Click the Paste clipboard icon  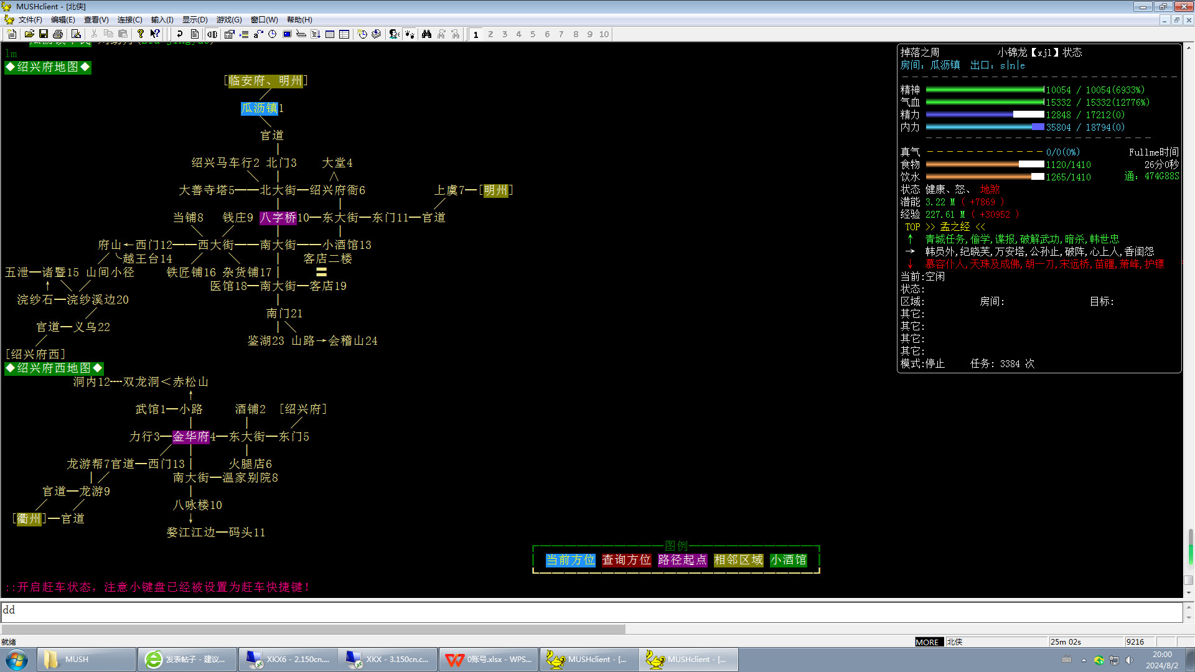123,34
